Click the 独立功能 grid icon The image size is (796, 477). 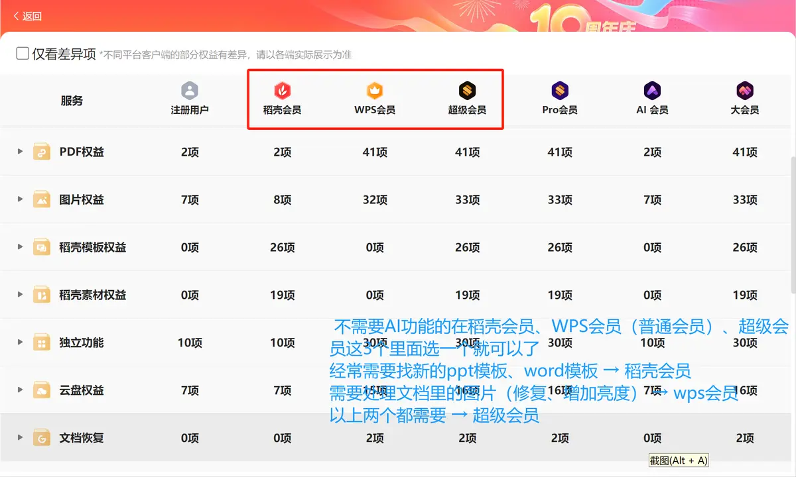[x=42, y=343]
